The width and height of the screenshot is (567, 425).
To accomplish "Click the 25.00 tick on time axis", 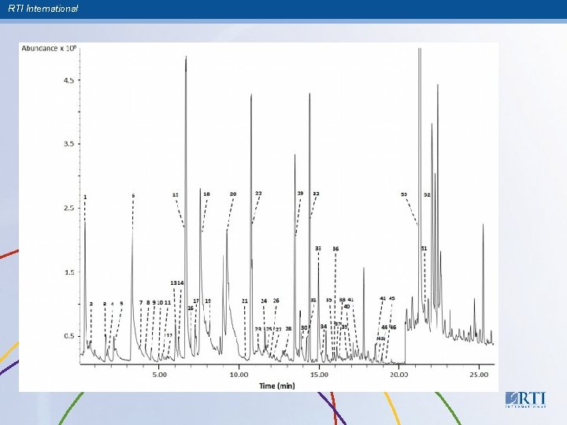I will 479,375.
